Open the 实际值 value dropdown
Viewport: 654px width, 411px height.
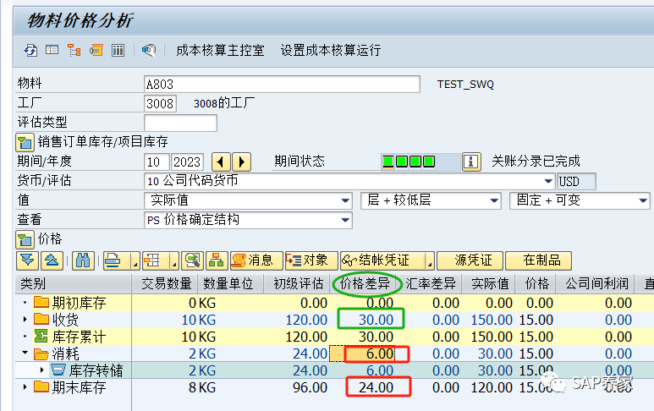[x=345, y=201]
